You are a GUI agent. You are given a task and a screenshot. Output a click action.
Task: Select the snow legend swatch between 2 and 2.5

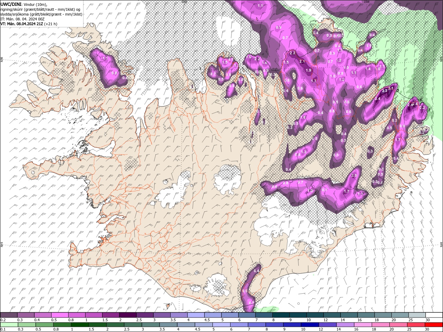tap(128, 315)
